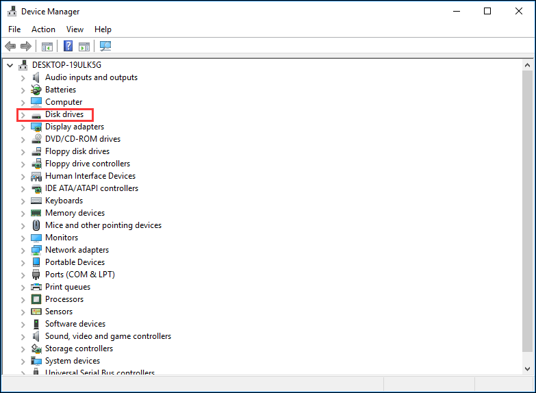This screenshot has width=536, height=393.
Task: Expand the Disk drives category
Action: (23, 115)
